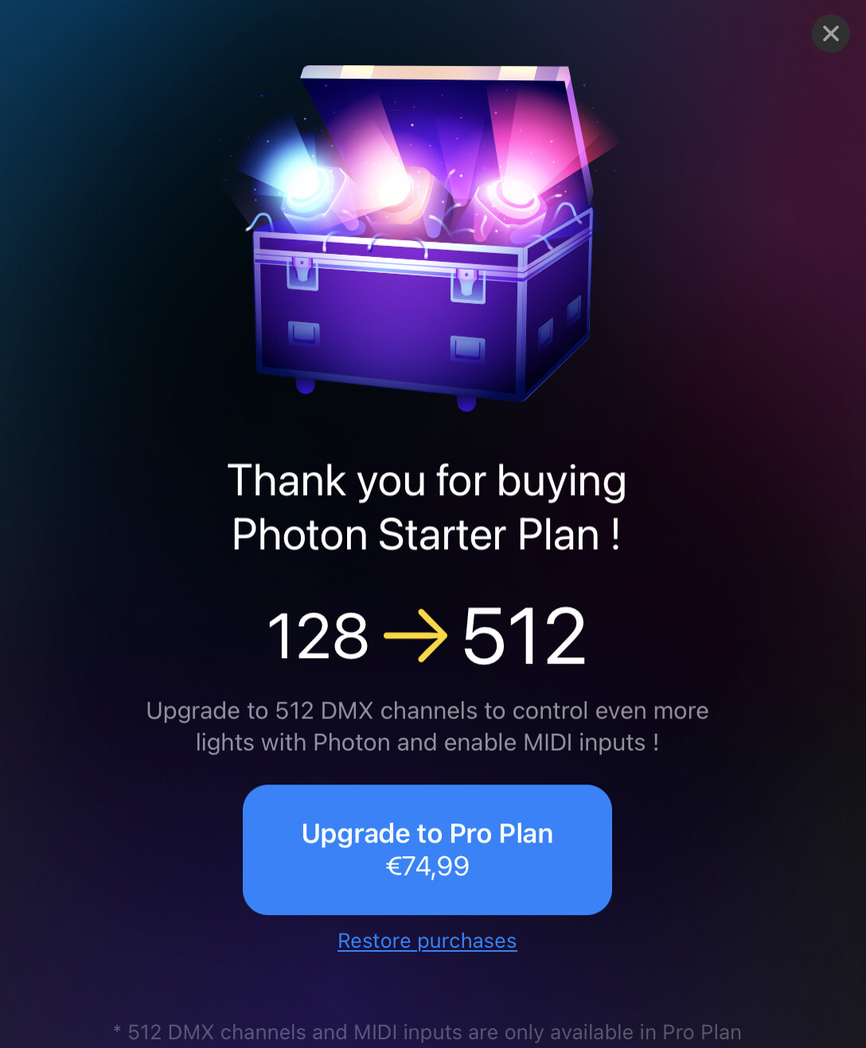The width and height of the screenshot is (866, 1048).
Task: Open the Restore purchases link
Action: (x=427, y=941)
